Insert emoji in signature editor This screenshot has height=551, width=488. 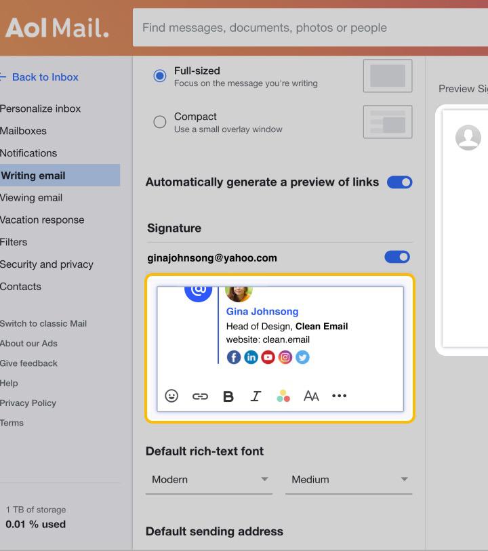click(x=171, y=396)
